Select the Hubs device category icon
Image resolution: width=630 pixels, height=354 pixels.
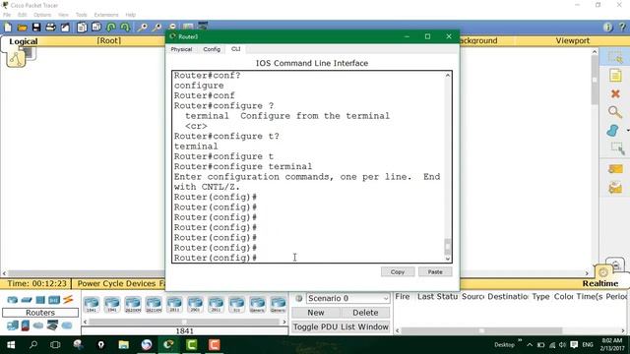40,300
